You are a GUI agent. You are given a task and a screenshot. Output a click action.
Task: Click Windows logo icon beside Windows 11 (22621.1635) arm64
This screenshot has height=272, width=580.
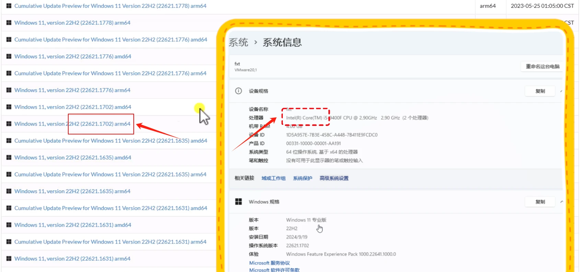(x=9, y=191)
